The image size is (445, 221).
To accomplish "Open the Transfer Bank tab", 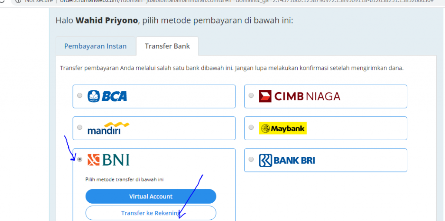I will click(x=167, y=46).
